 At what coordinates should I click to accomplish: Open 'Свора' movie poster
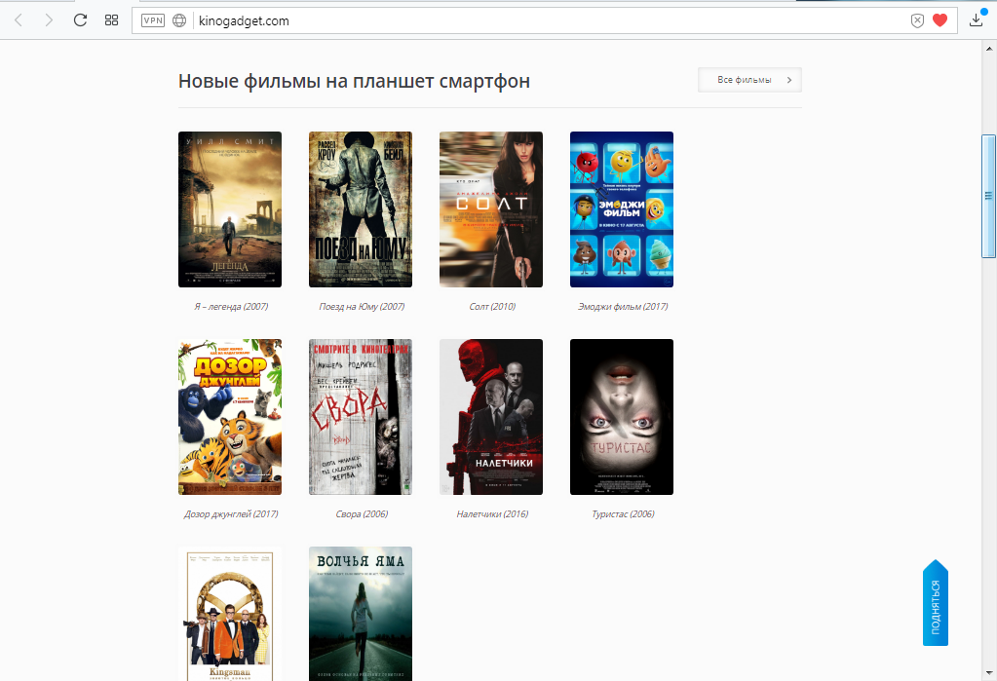pyautogui.click(x=361, y=416)
